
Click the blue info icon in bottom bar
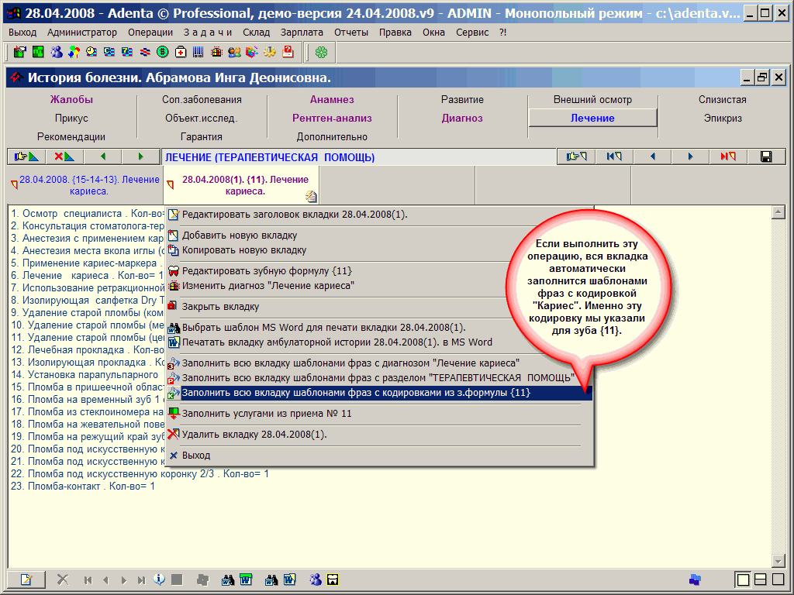159,580
